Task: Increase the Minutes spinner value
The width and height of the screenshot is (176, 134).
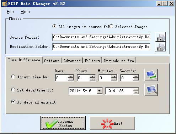Action: pyautogui.click(x=114, y=76)
